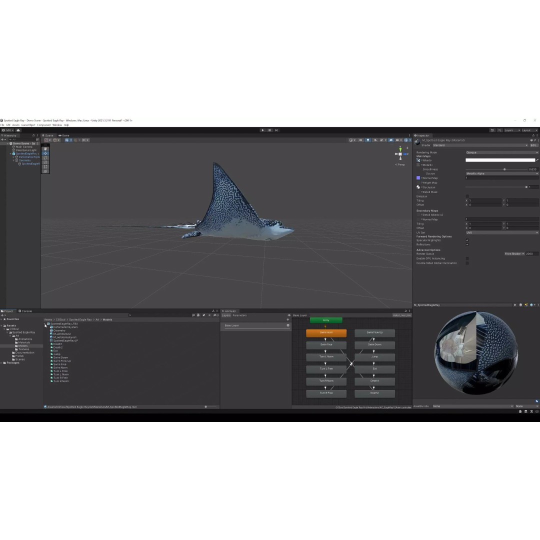Open the UV Set dropdown
540x540 pixels.
tap(502, 233)
